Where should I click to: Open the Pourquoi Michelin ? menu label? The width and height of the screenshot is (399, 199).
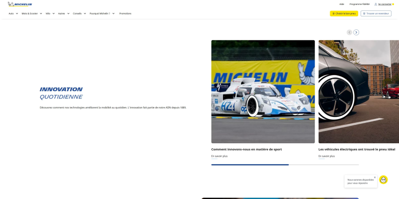pos(100,13)
